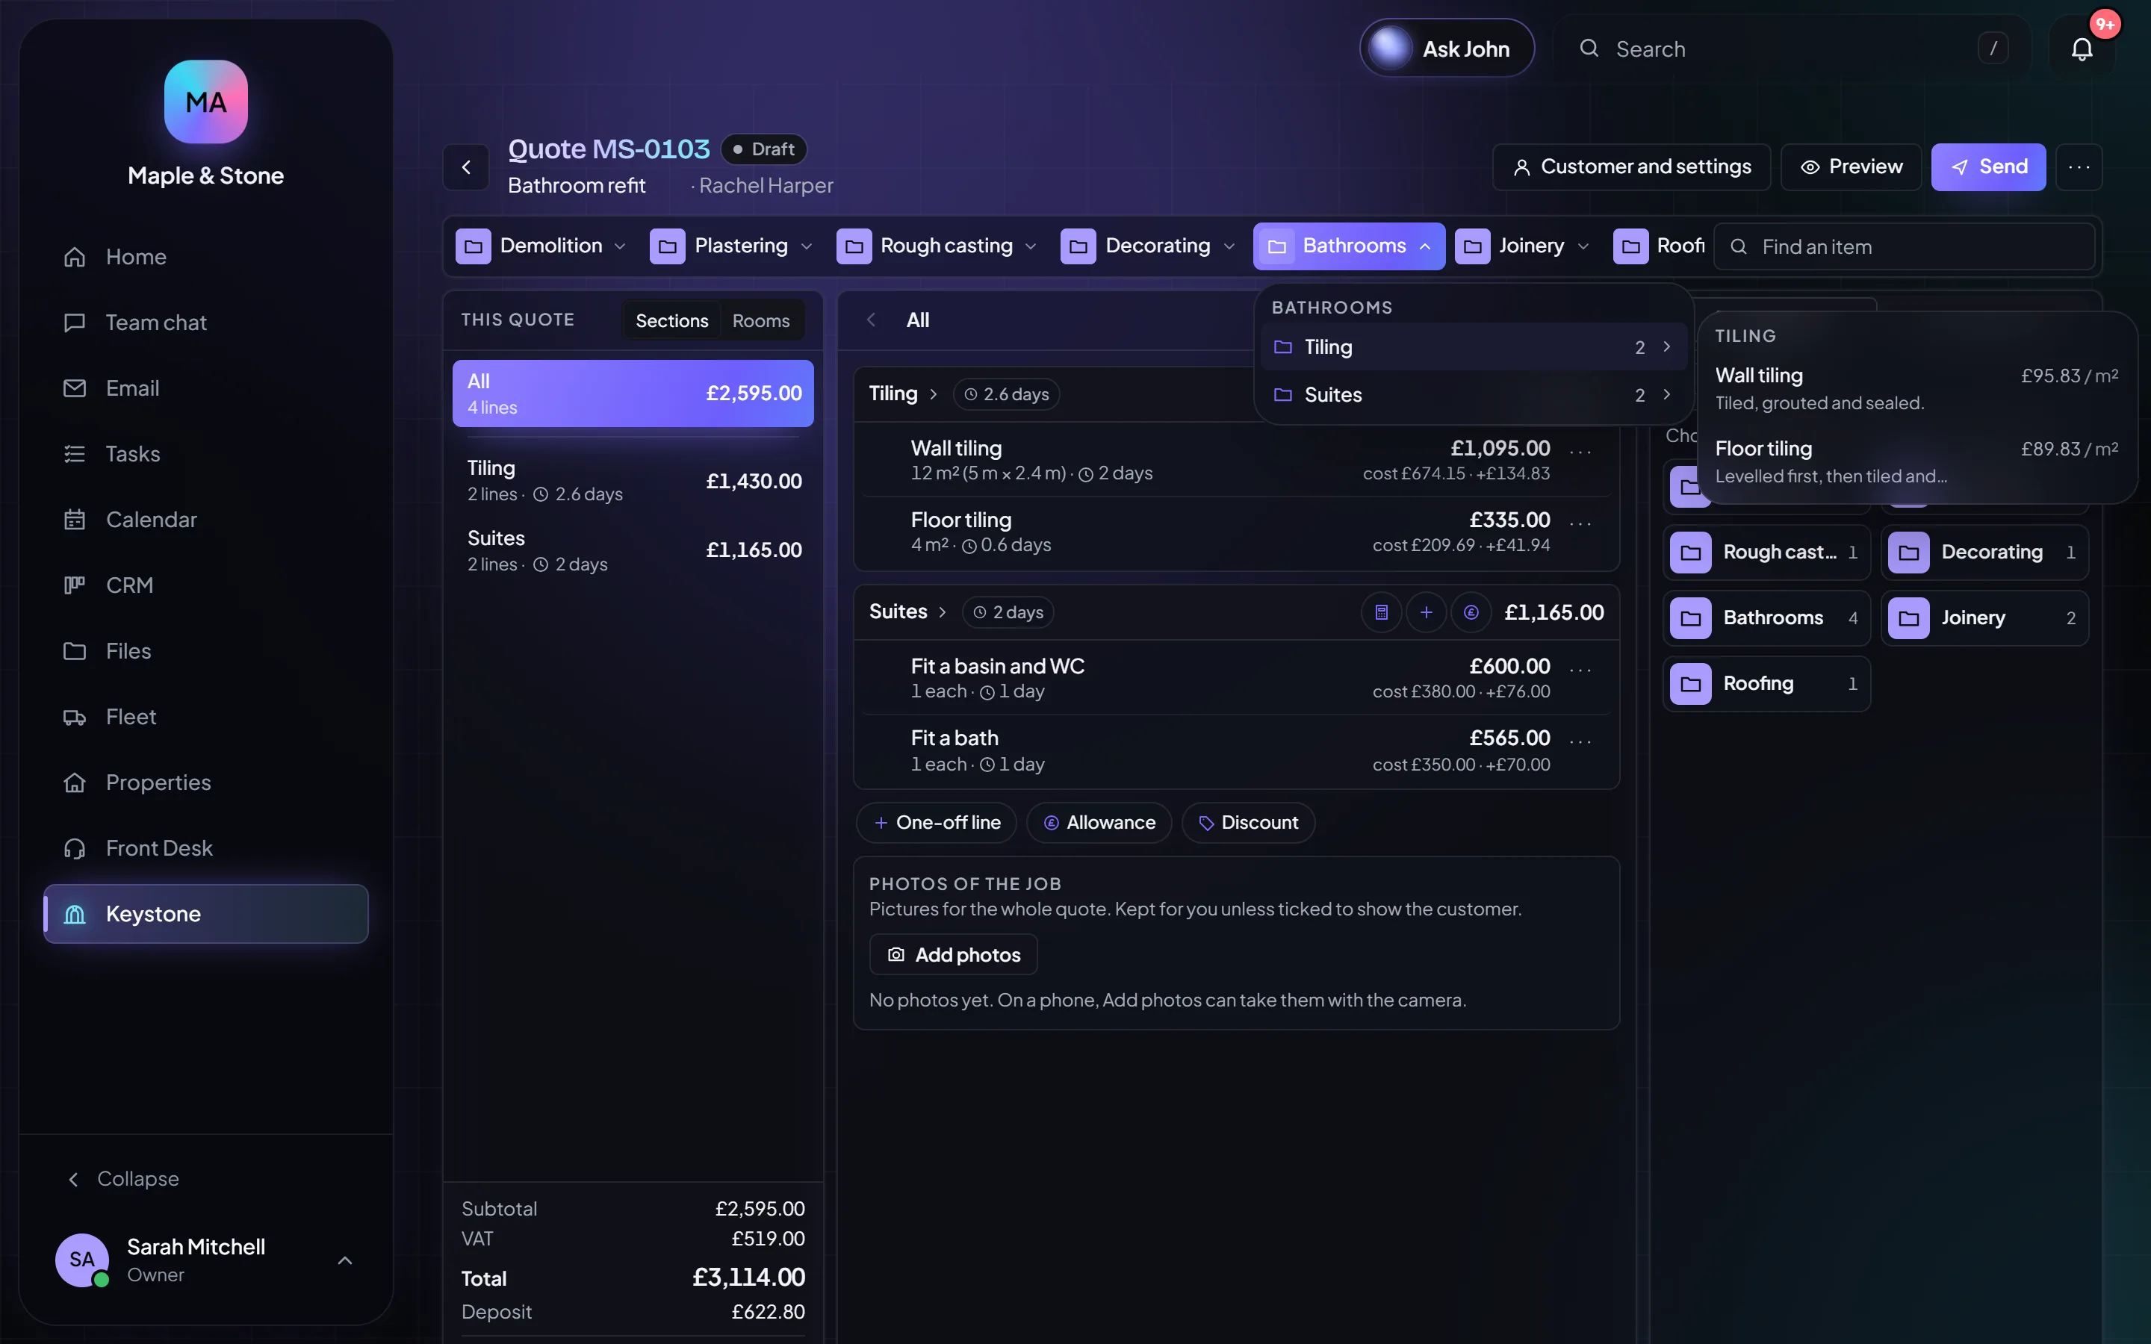Viewport: 2151px width, 1344px height.
Task: Click the top Search field
Action: 1791,49
